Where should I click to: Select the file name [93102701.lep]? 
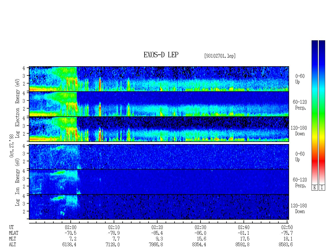[220, 56]
